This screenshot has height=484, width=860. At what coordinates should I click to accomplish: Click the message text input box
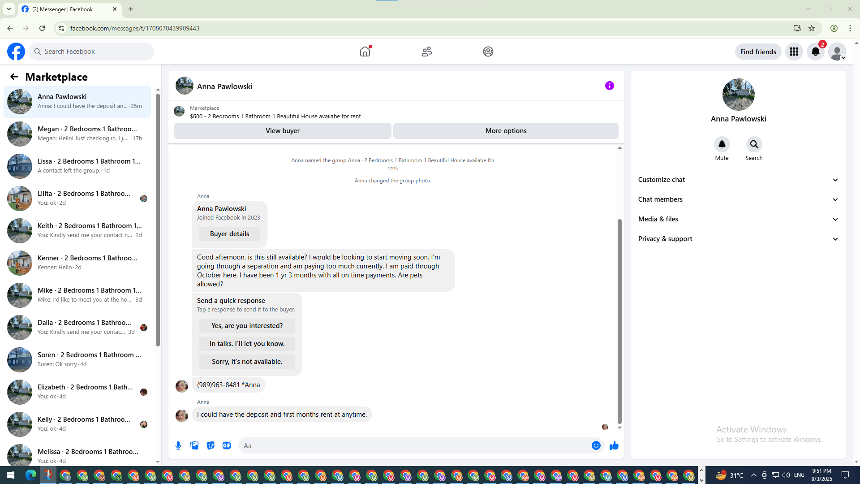pyautogui.click(x=414, y=445)
